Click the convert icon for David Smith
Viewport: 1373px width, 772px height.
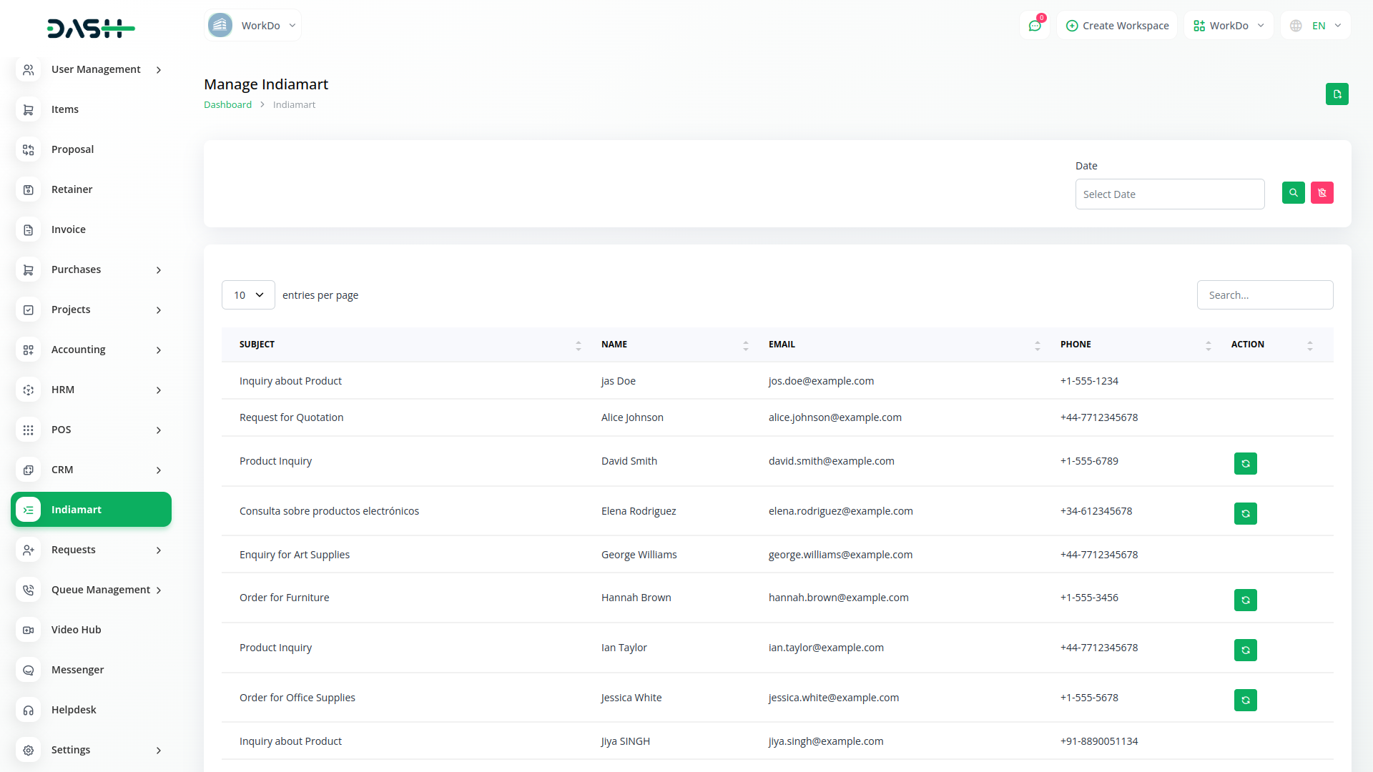(x=1245, y=464)
